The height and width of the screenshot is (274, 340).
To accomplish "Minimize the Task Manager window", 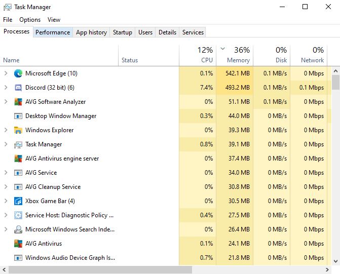I will click(x=282, y=7).
